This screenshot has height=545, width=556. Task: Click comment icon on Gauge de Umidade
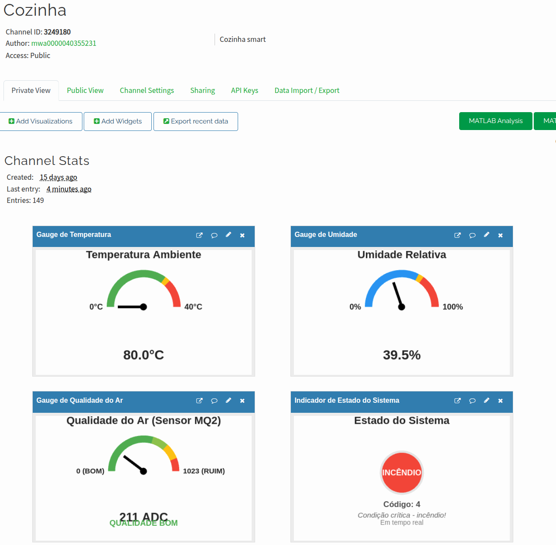point(472,235)
